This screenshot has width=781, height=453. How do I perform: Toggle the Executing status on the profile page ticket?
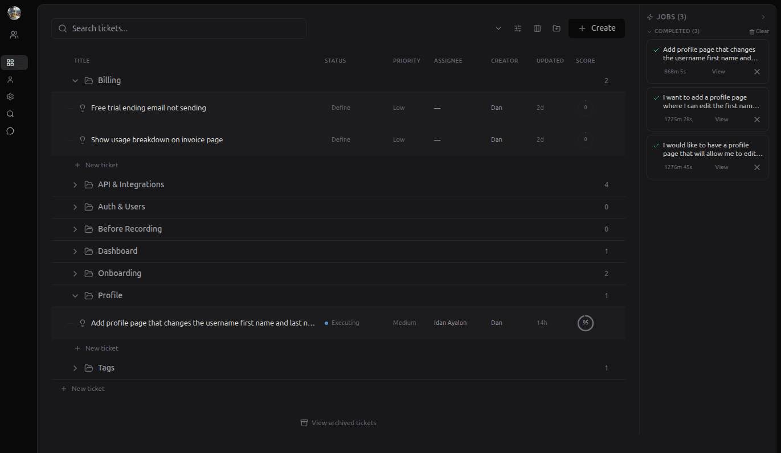(344, 323)
